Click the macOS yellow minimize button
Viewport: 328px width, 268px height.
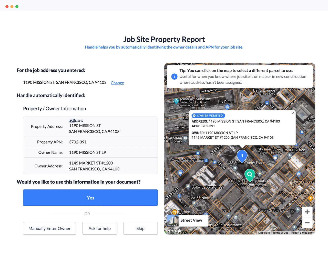[x=12, y=7]
